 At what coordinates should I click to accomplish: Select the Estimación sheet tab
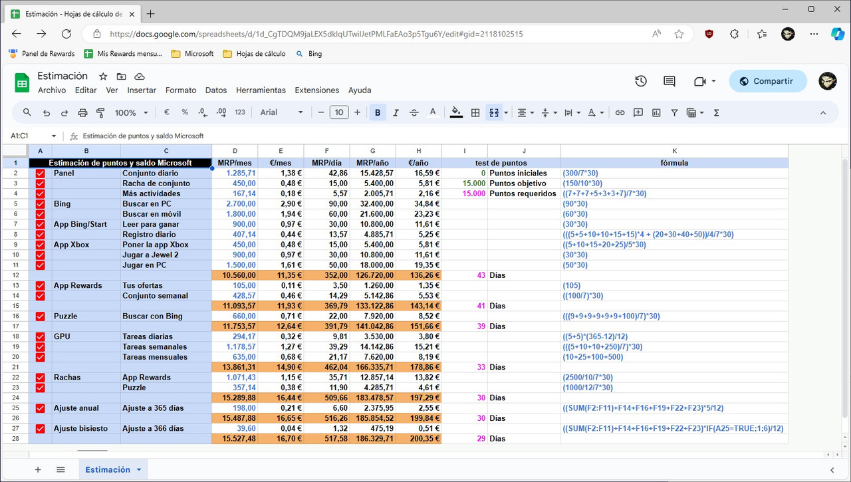pyautogui.click(x=113, y=469)
